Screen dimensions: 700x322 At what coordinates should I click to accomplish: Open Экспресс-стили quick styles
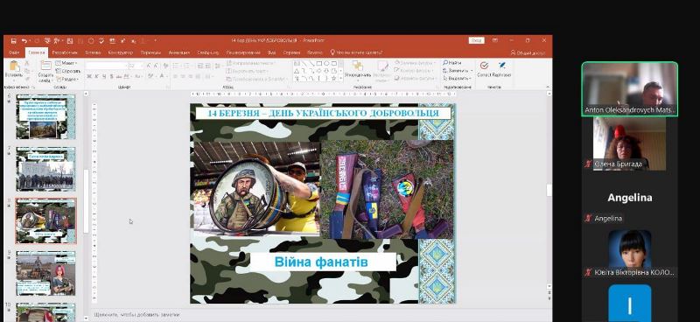click(382, 72)
